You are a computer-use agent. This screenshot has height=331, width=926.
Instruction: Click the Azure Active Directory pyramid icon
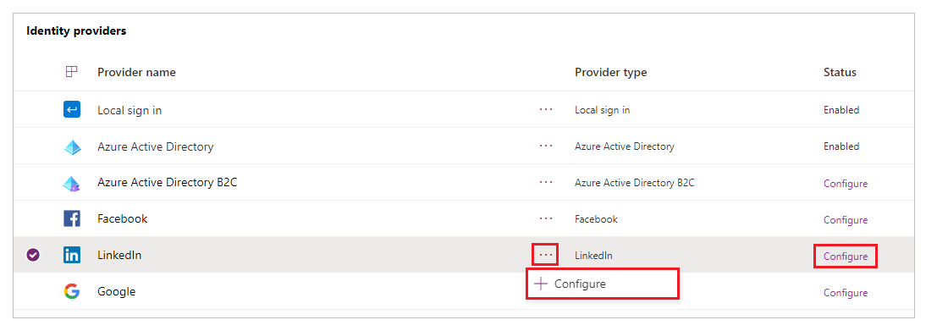(72, 146)
